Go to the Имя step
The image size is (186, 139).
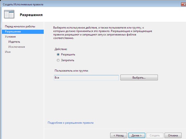click(x=8, y=52)
